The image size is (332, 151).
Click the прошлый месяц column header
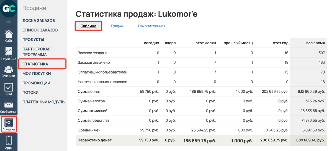[238, 43]
